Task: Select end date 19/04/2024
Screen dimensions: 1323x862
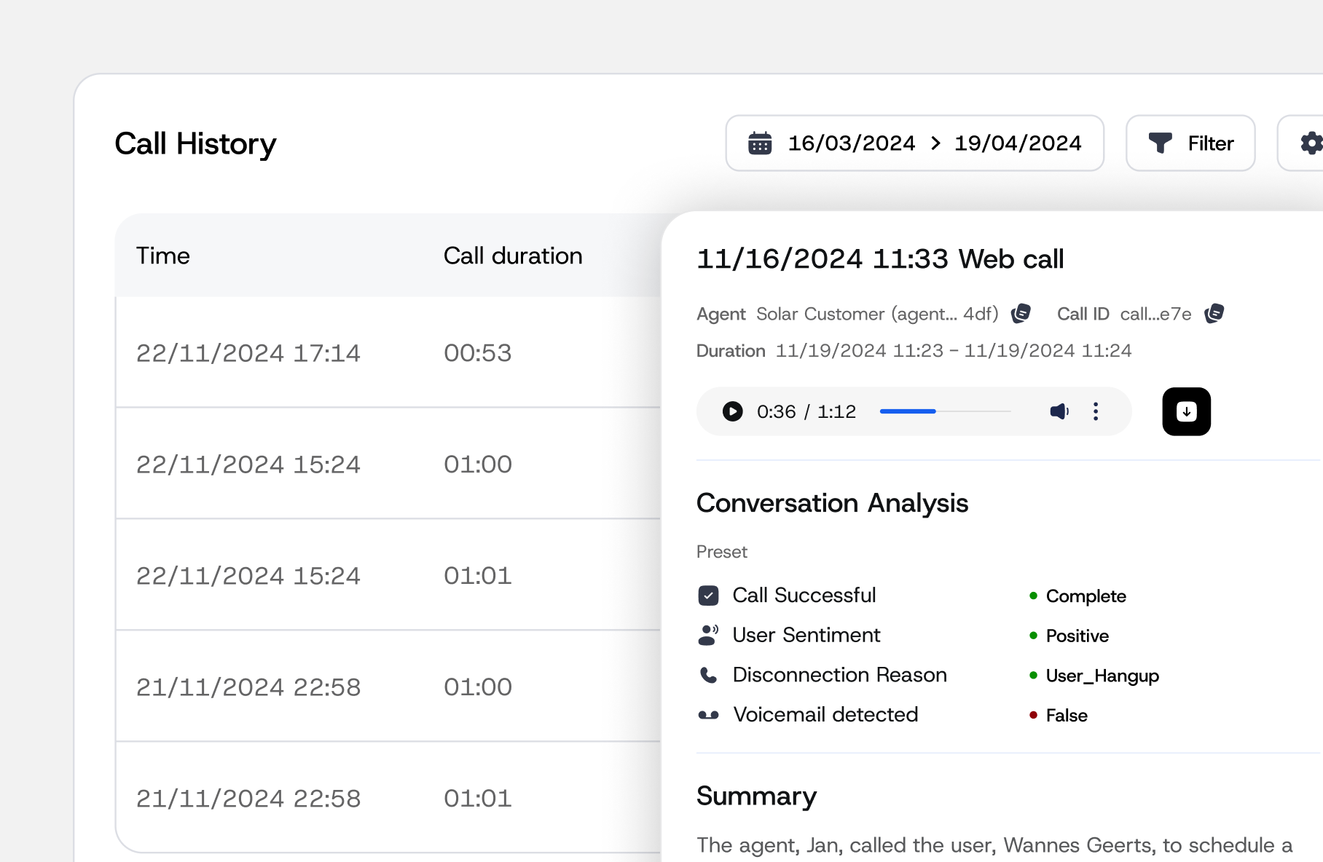Action: (1018, 143)
